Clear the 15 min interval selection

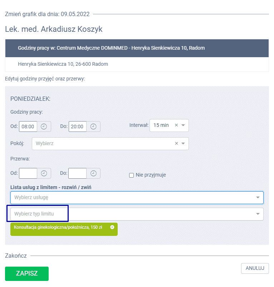[x=176, y=125]
